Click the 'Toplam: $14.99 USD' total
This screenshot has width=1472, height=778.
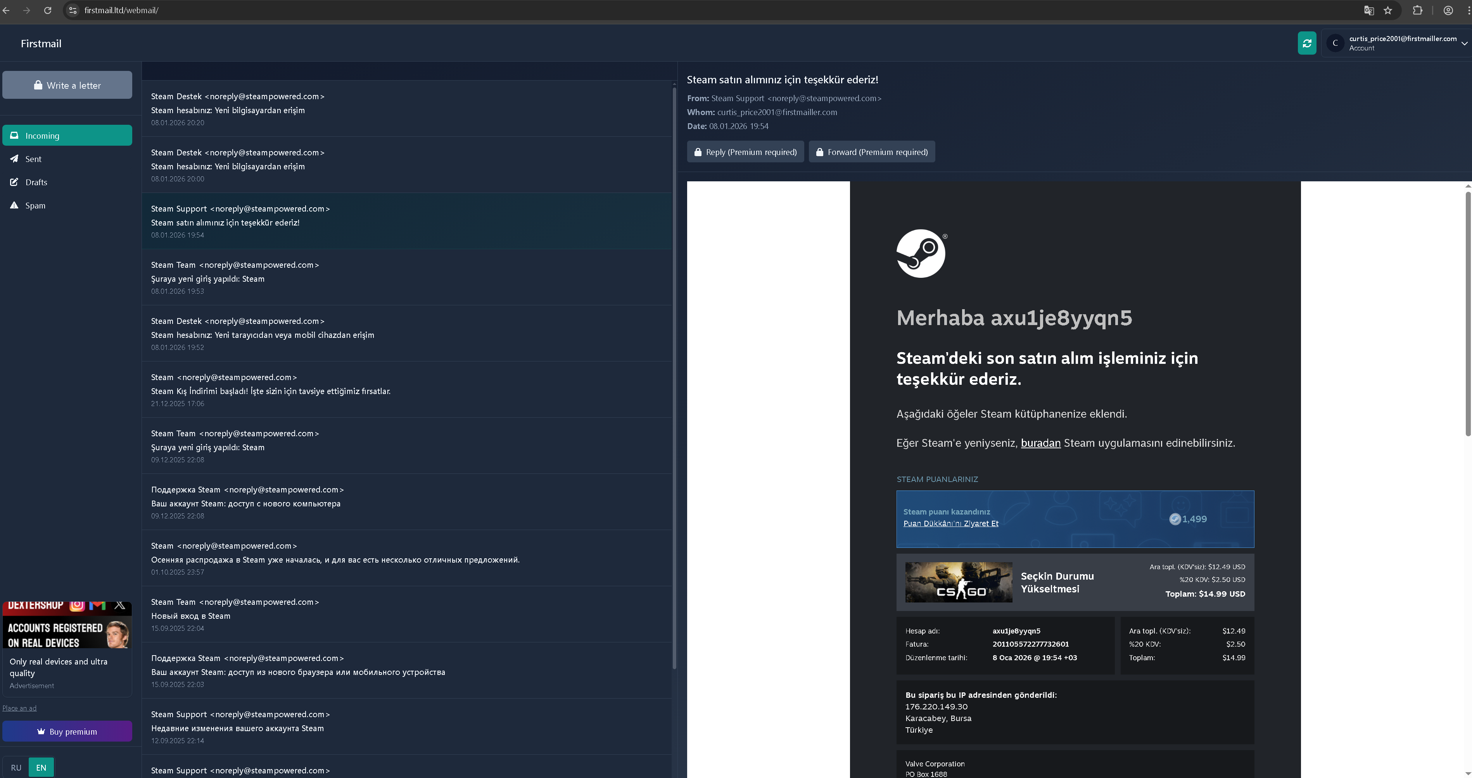pos(1205,594)
